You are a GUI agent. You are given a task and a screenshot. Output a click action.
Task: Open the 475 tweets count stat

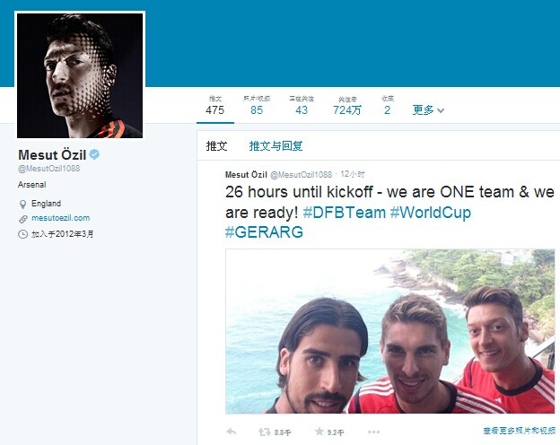click(215, 106)
